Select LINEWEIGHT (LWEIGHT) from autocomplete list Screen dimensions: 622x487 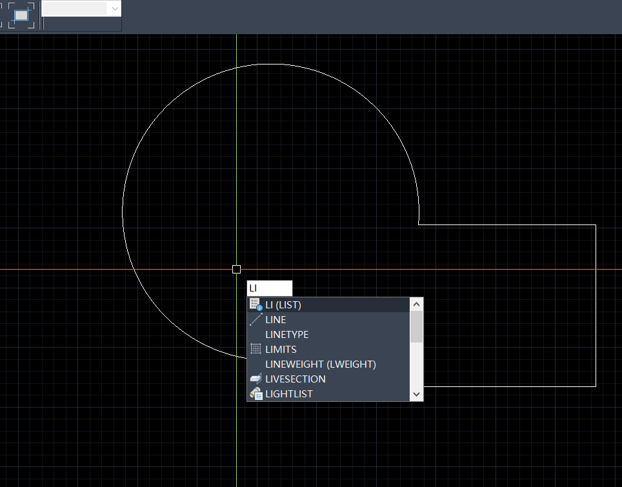320,364
